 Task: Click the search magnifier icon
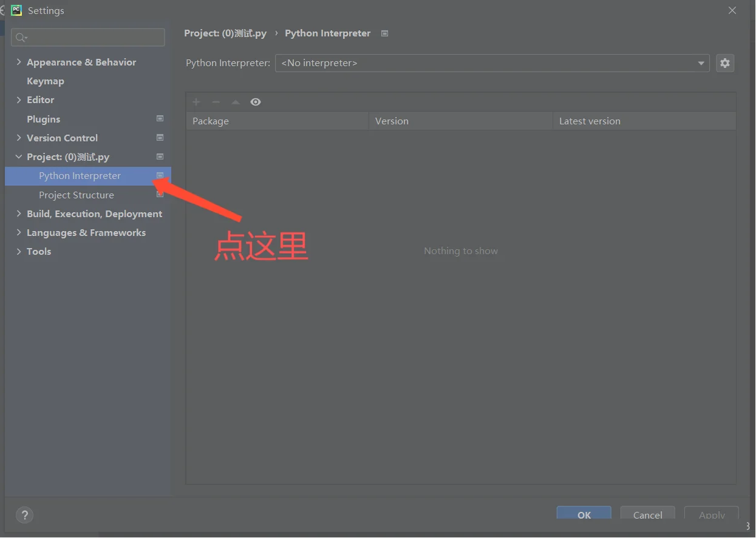21,38
